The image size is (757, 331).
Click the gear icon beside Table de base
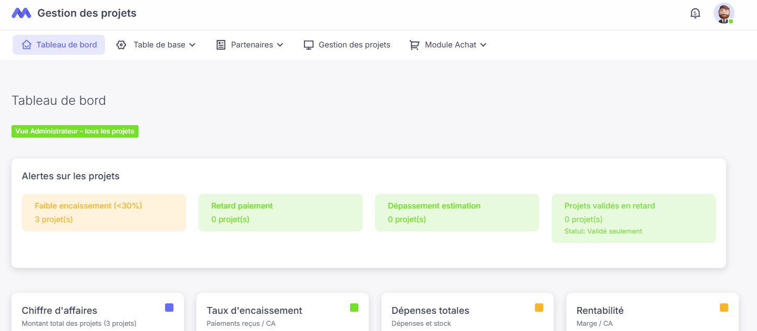pos(121,45)
